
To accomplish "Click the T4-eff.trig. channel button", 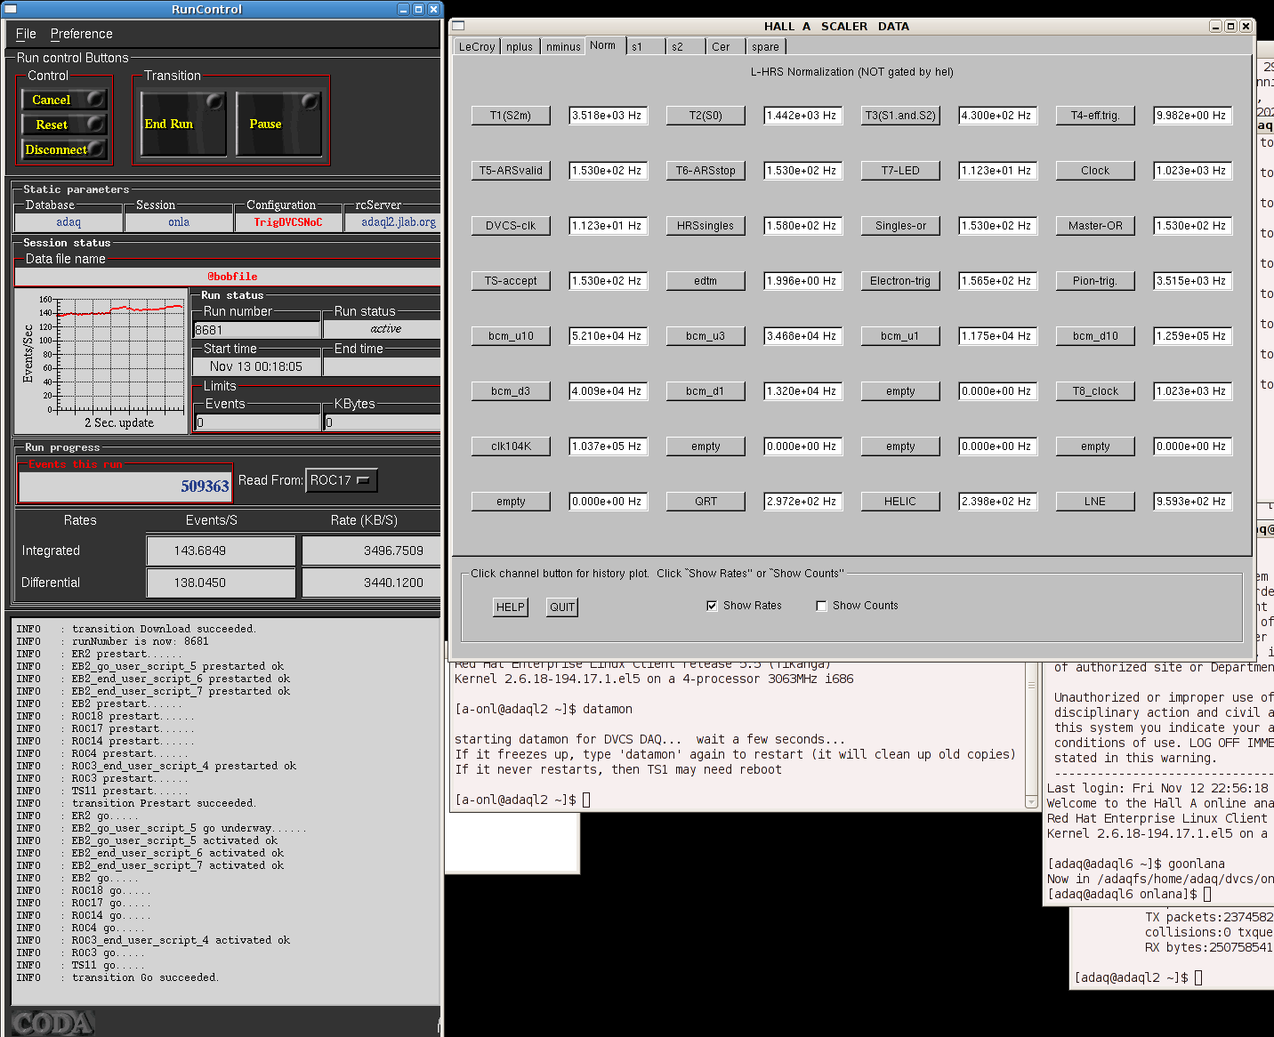I will tap(1095, 116).
